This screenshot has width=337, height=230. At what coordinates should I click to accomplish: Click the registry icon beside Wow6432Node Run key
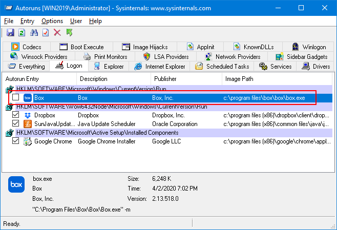pyautogui.click(x=9, y=107)
